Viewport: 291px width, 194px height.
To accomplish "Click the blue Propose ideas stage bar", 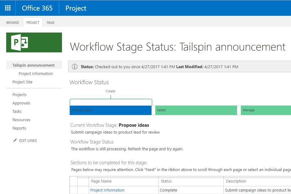I will pyautogui.click(x=111, y=110).
